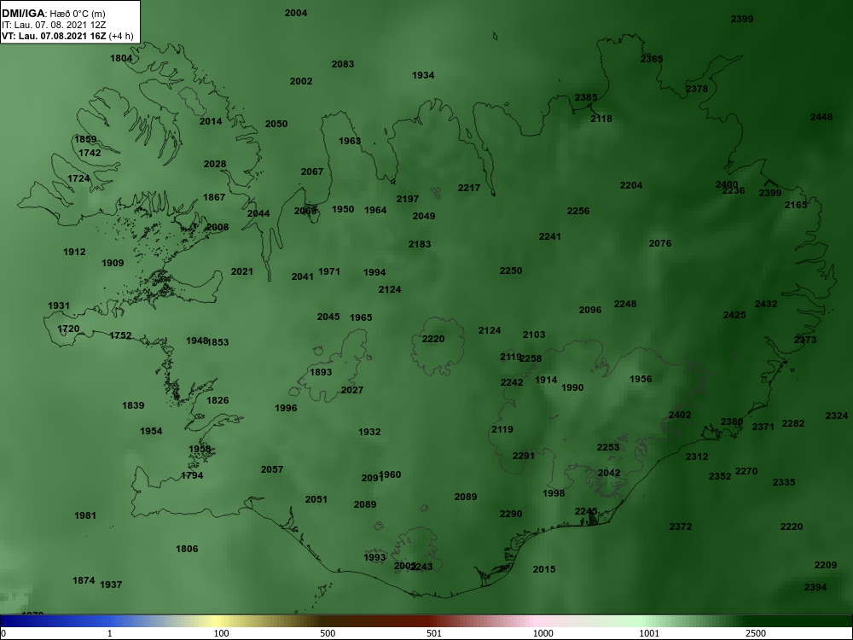Click the value 2256 on the map

click(x=578, y=211)
